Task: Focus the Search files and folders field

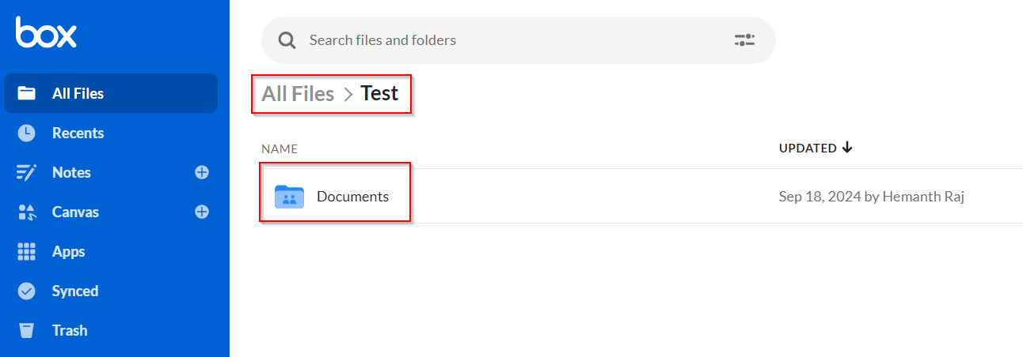Action: tap(519, 39)
